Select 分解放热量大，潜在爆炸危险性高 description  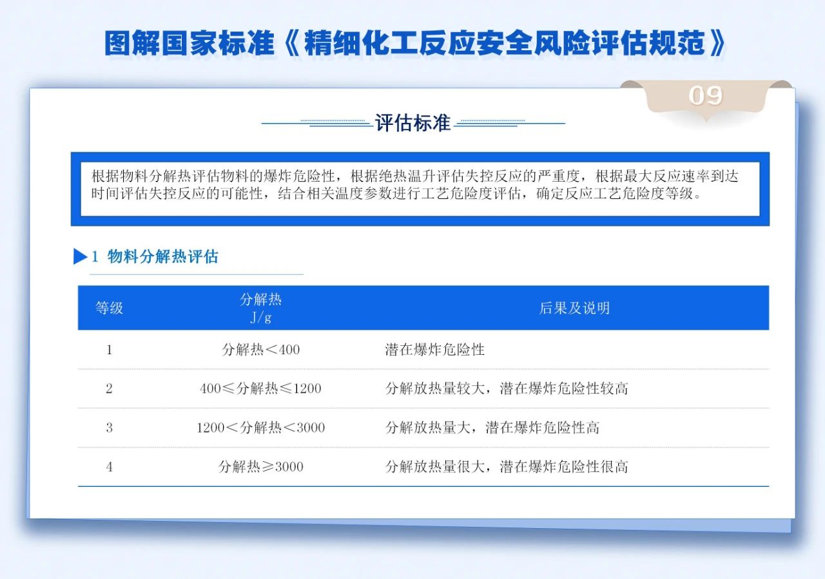click(x=492, y=428)
